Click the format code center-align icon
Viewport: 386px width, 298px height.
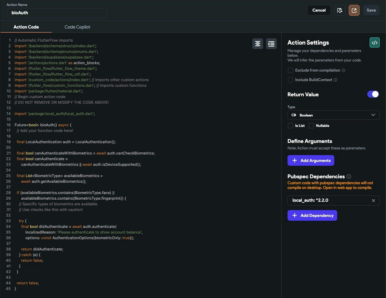point(257,44)
